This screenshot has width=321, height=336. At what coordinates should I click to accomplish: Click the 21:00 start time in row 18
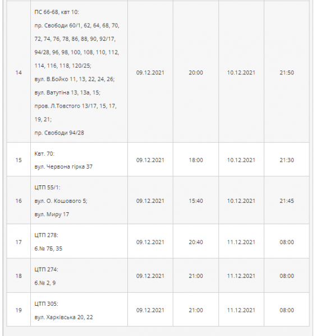(196, 276)
